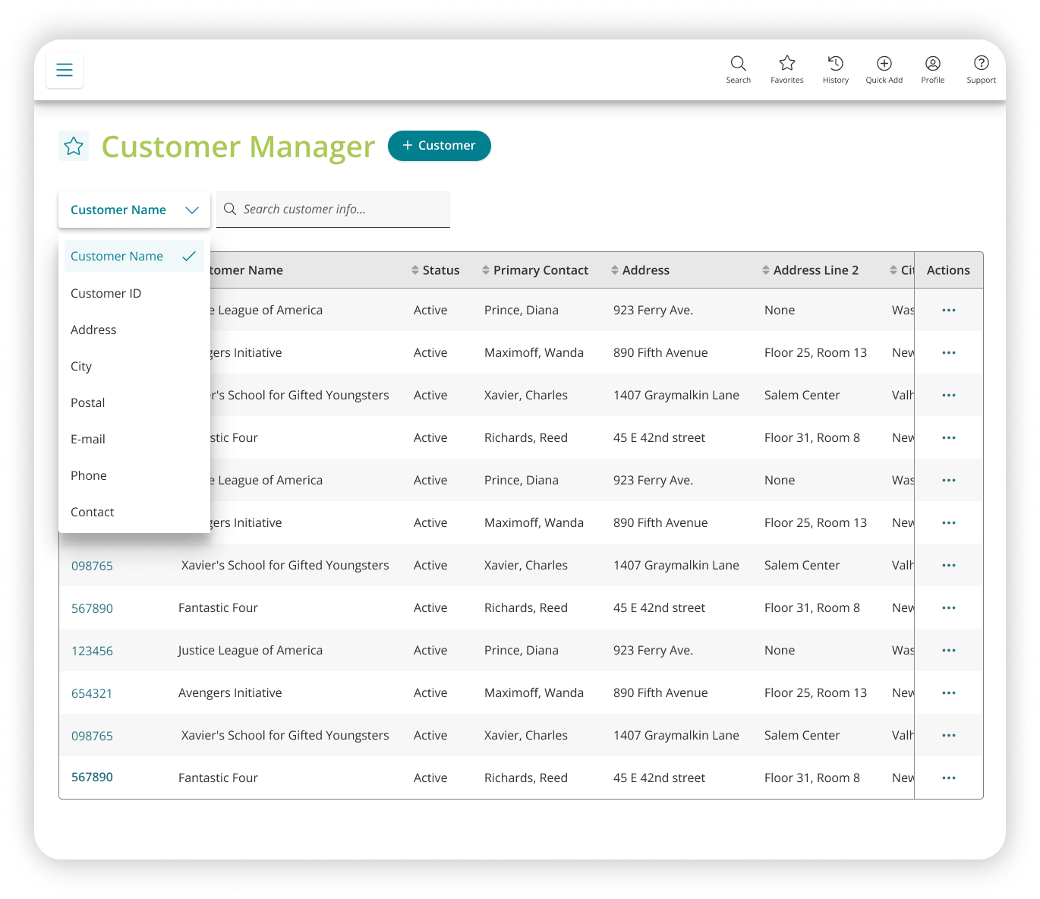This screenshot has width=1040, height=899.
Task: Open the hamburger menu icon
Action: (x=65, y=69)
